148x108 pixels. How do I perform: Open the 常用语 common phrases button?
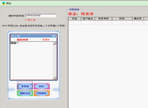point(25,86)
